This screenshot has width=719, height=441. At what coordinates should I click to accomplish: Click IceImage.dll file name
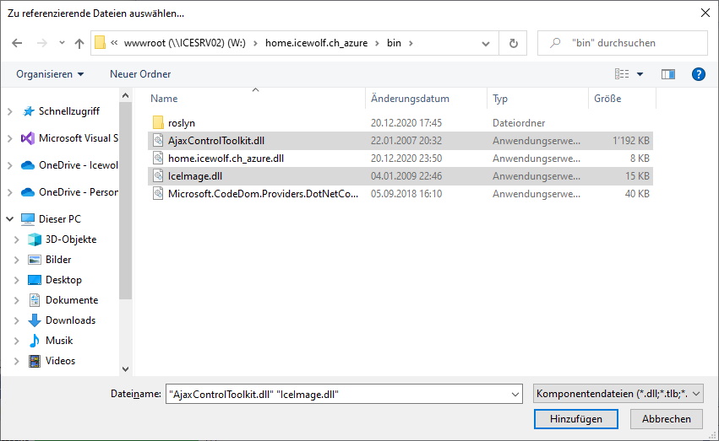pyautogui.click(x=195, y=176)
